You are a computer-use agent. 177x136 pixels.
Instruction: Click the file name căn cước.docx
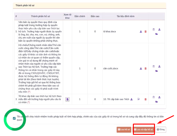(111, 68)
